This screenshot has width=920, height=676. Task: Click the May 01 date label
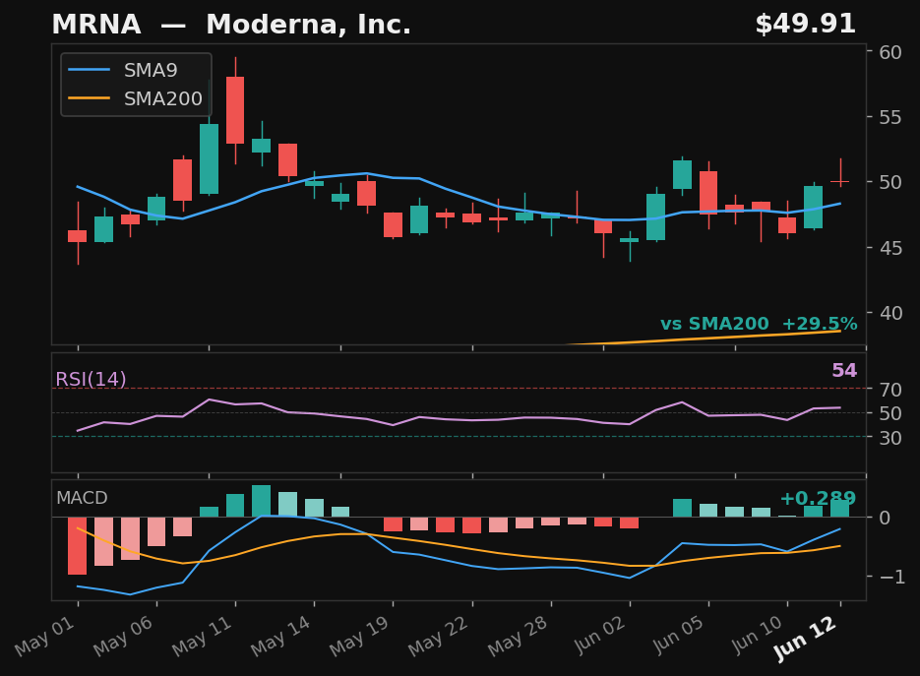tap(45, 636)
